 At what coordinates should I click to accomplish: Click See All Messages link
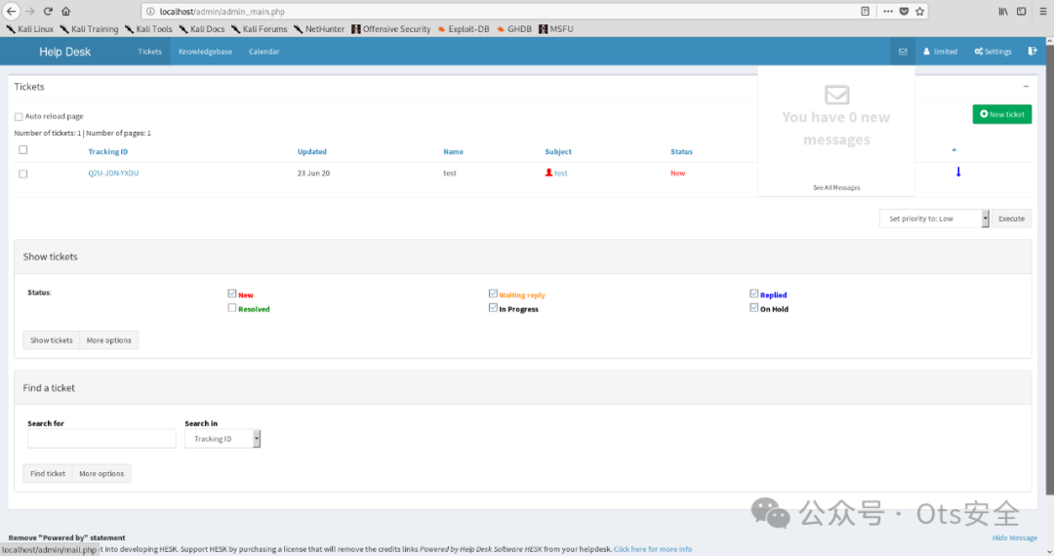point(836,188)
